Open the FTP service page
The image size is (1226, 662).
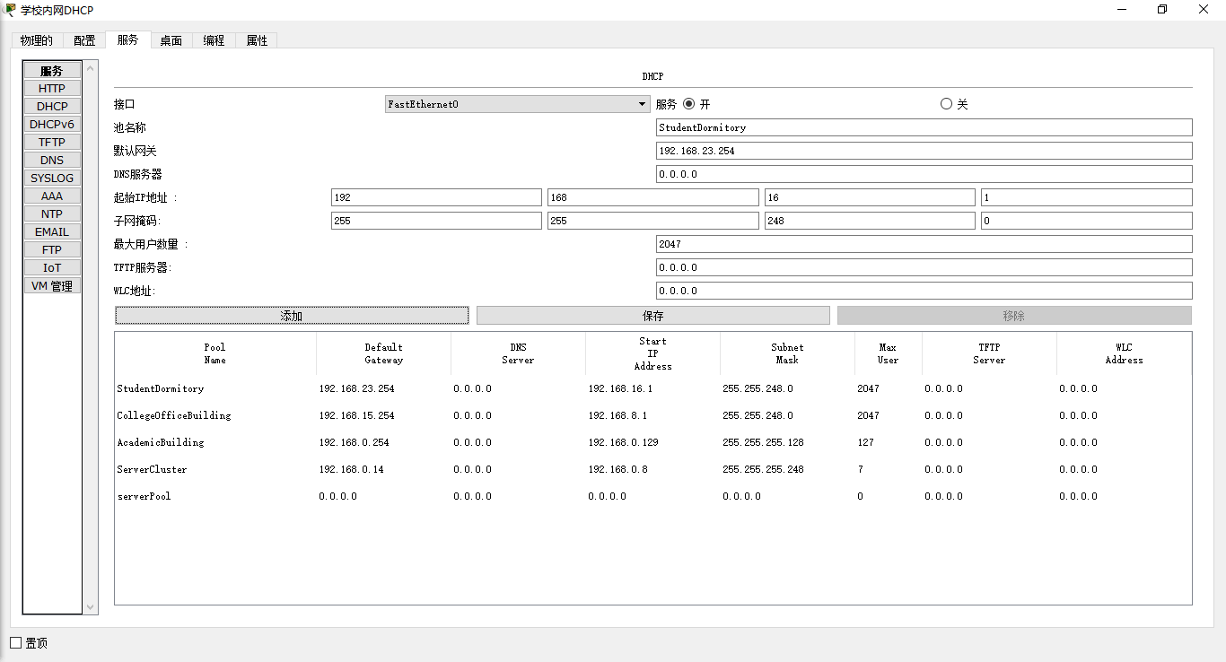tap(52, 249)
